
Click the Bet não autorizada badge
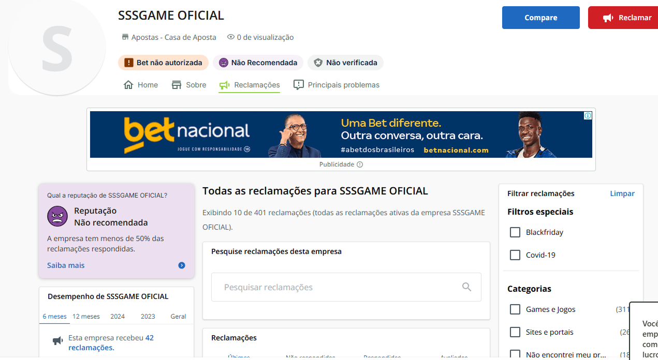[x=163, y=63]
